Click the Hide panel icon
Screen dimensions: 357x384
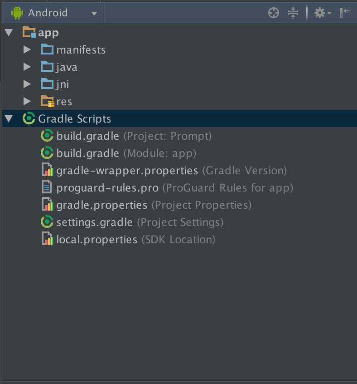click(345, 13)
